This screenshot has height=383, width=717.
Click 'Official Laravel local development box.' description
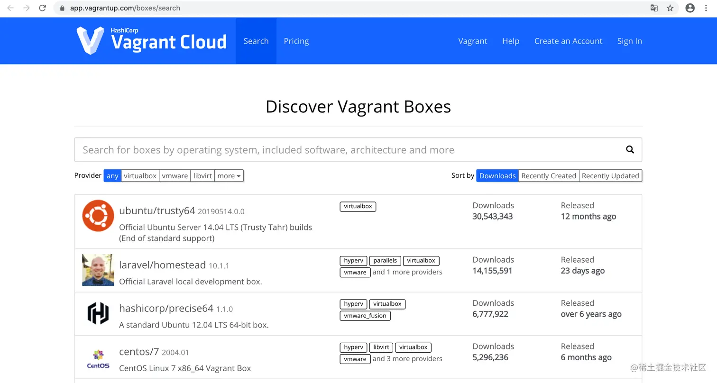(x=191, y=282)
